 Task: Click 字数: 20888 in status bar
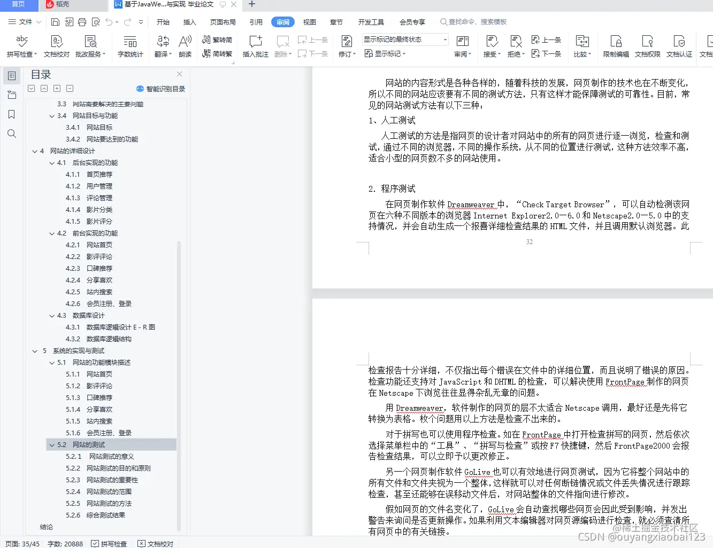[x=65, y=544]
